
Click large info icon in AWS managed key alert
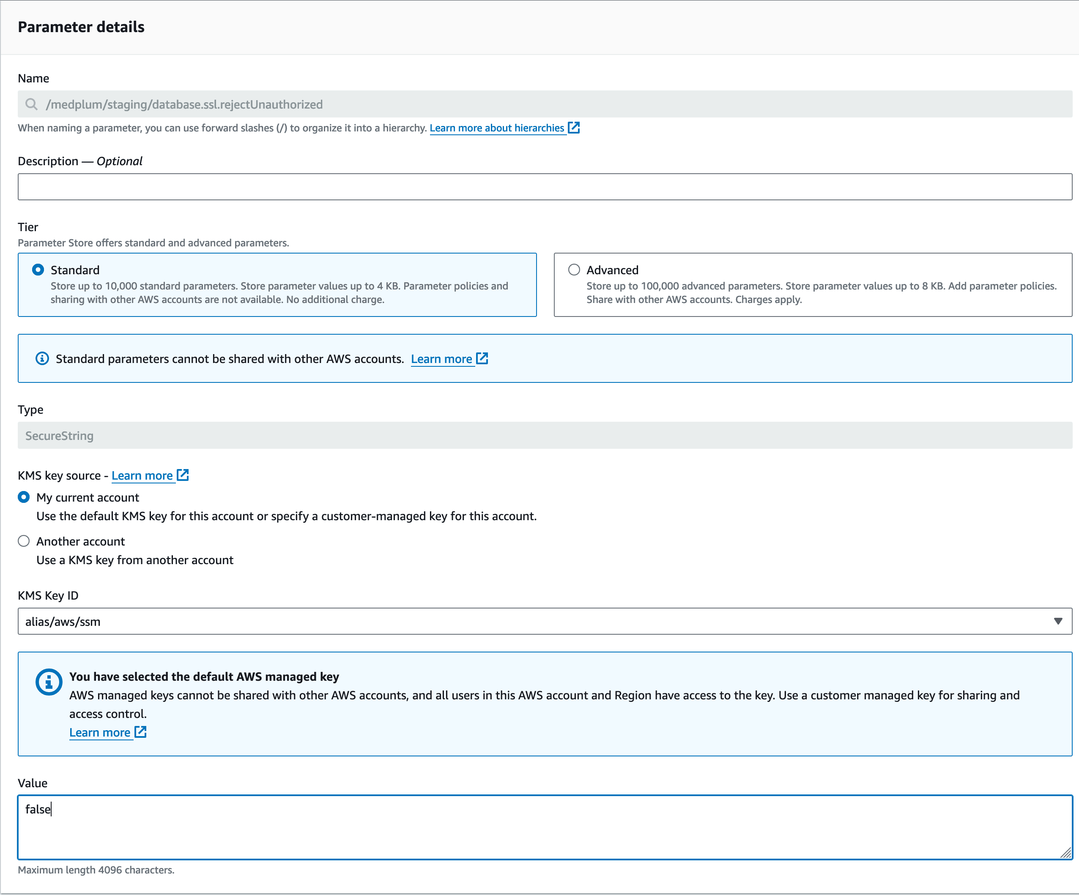click(x=49, y=682)
